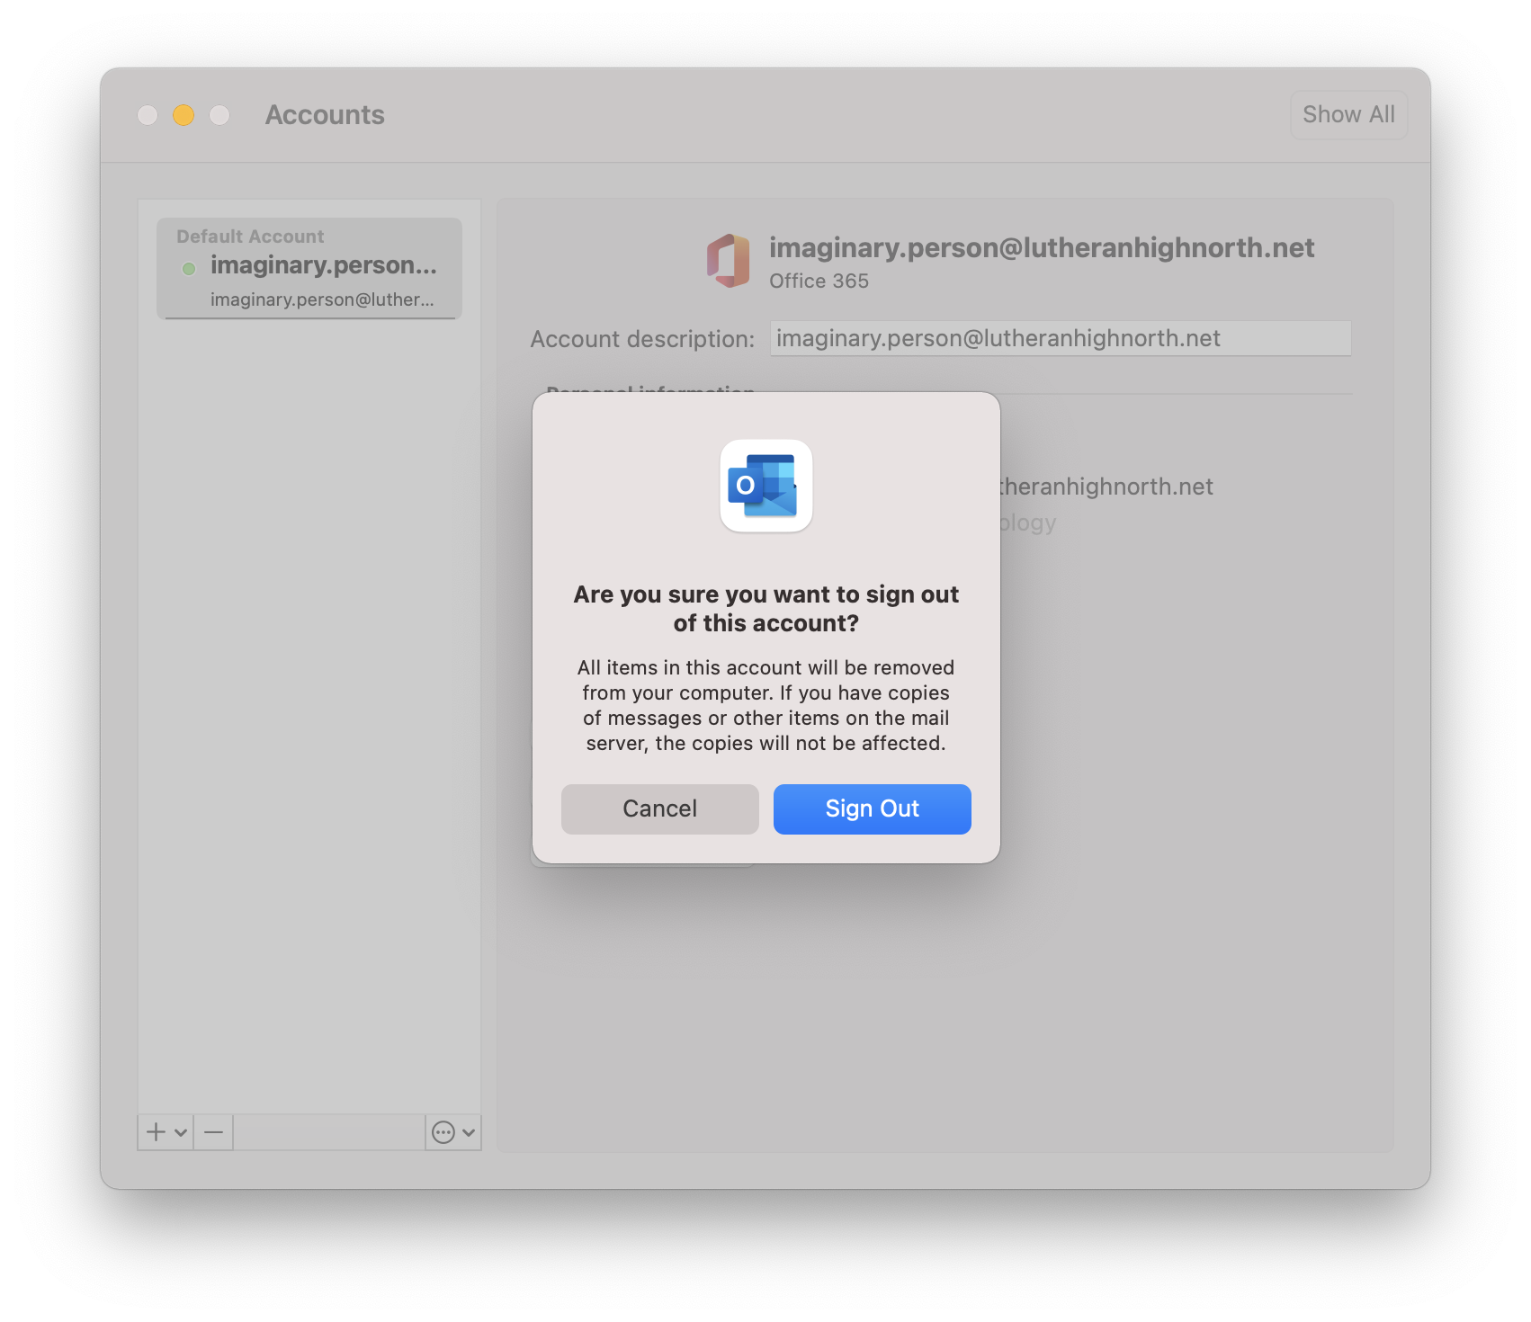Click the yellow minimize window button
1531x1322 pixels.
[x=184, y=115]
